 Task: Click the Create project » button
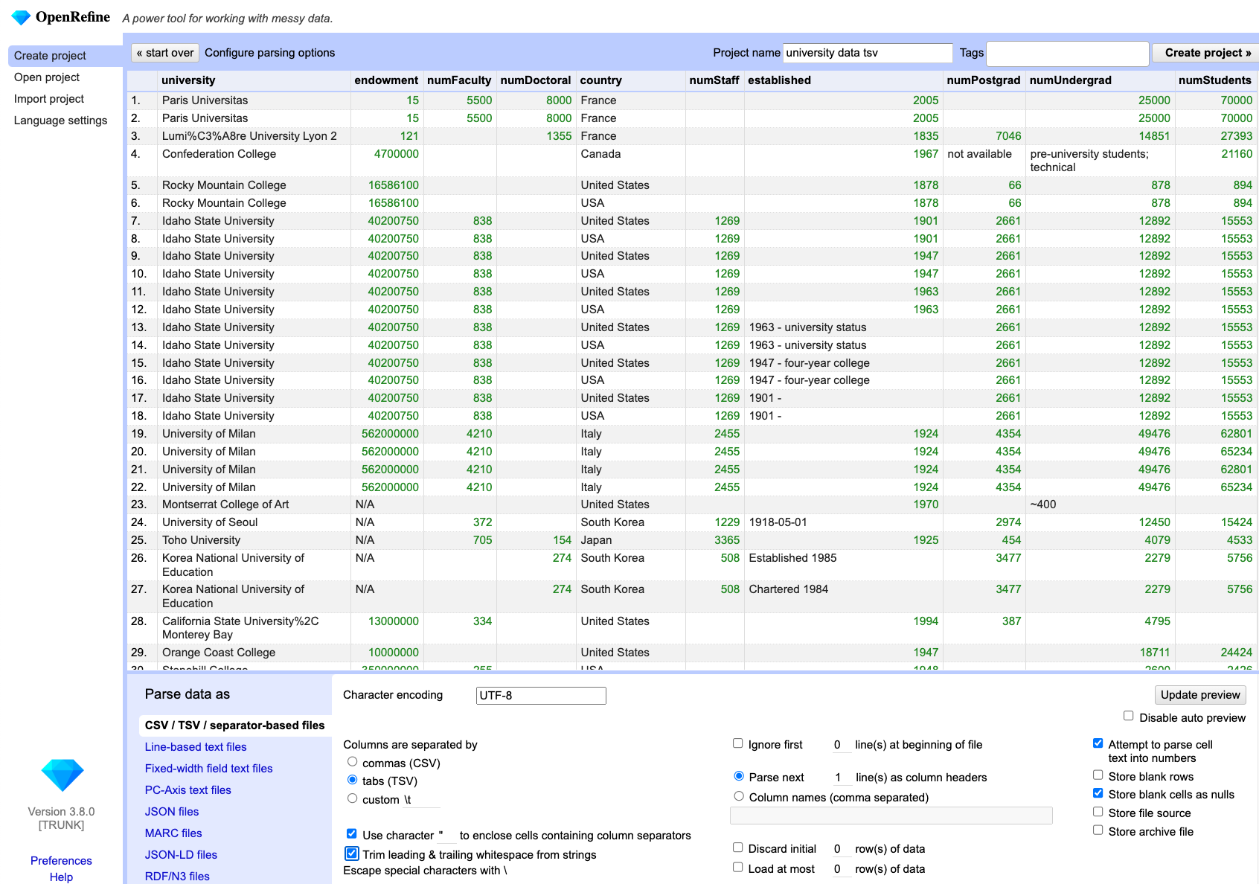tap(1205, 53)
